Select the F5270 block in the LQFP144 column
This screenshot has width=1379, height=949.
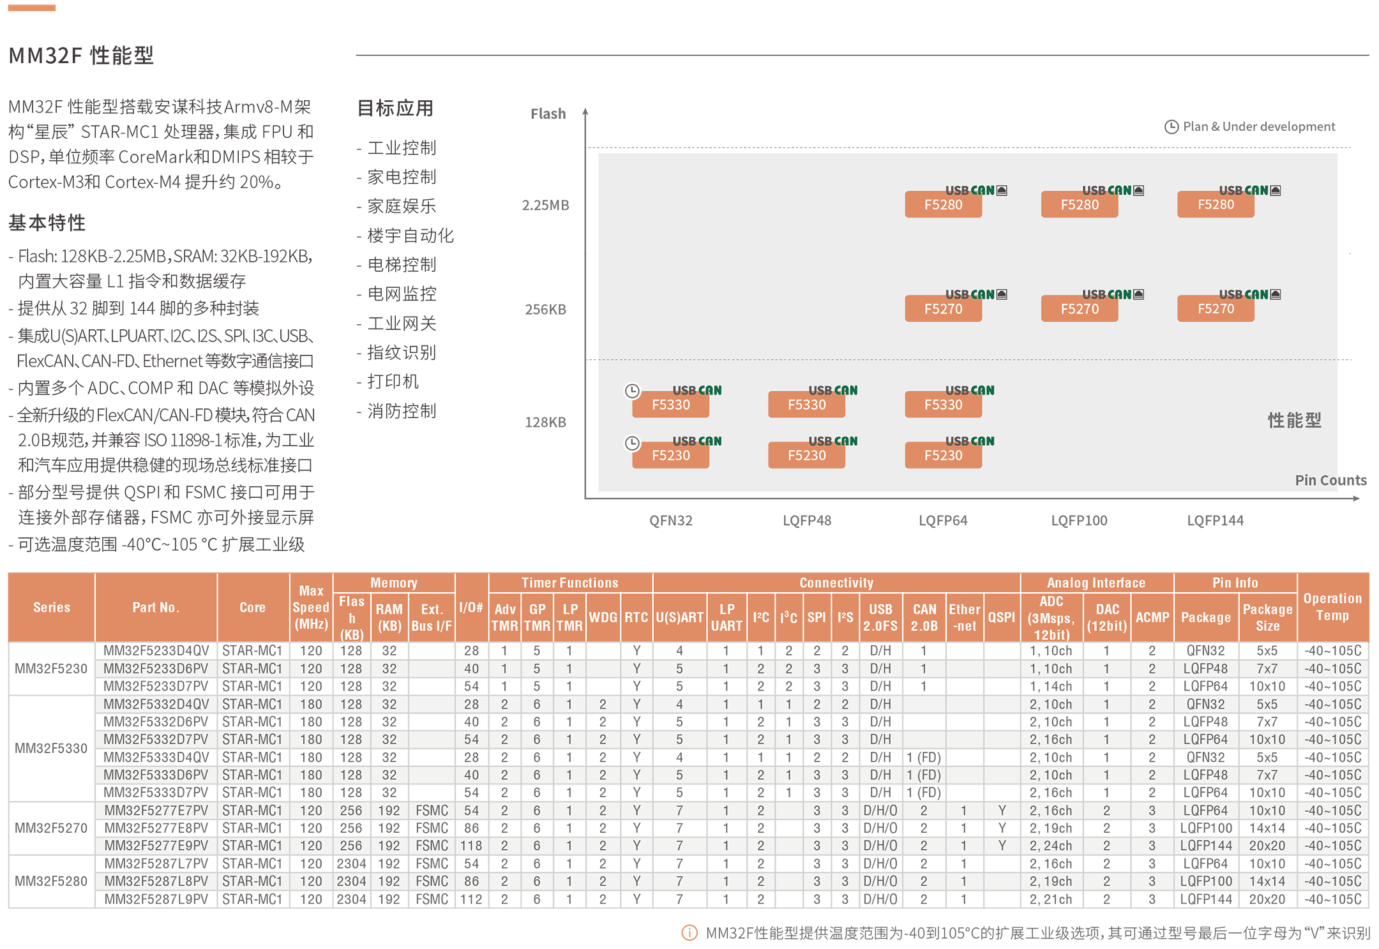pos(1216,309)
